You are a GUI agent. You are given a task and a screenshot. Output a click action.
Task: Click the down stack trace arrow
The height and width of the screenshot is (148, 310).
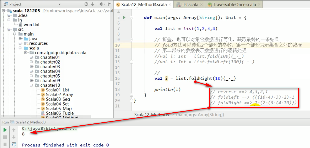(x=14, y=137)
